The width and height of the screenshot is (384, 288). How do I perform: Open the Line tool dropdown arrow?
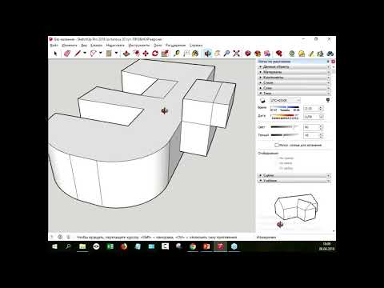85,54
